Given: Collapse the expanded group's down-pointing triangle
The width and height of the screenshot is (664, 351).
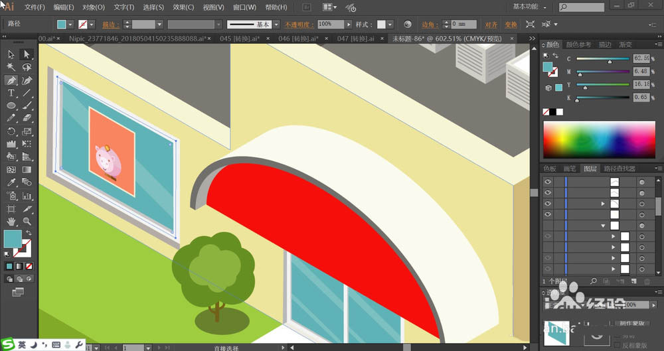Looking at the screenshot, I should point(603,226).
